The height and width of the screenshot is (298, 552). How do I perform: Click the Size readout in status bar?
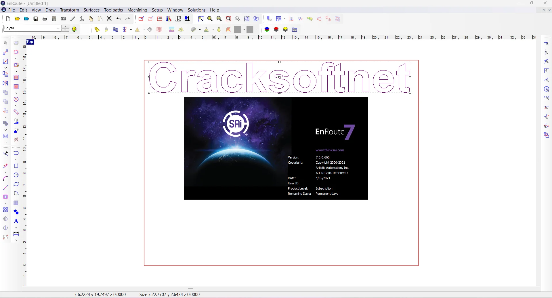coord(170,295)
